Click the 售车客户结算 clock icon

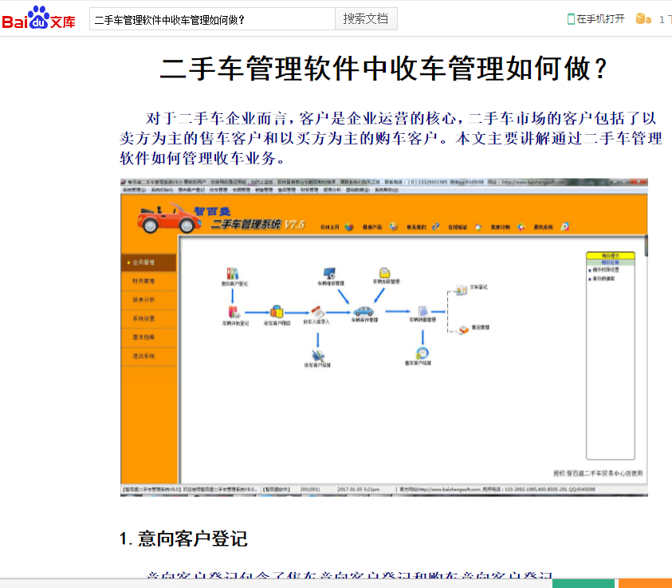pos(422,353)
